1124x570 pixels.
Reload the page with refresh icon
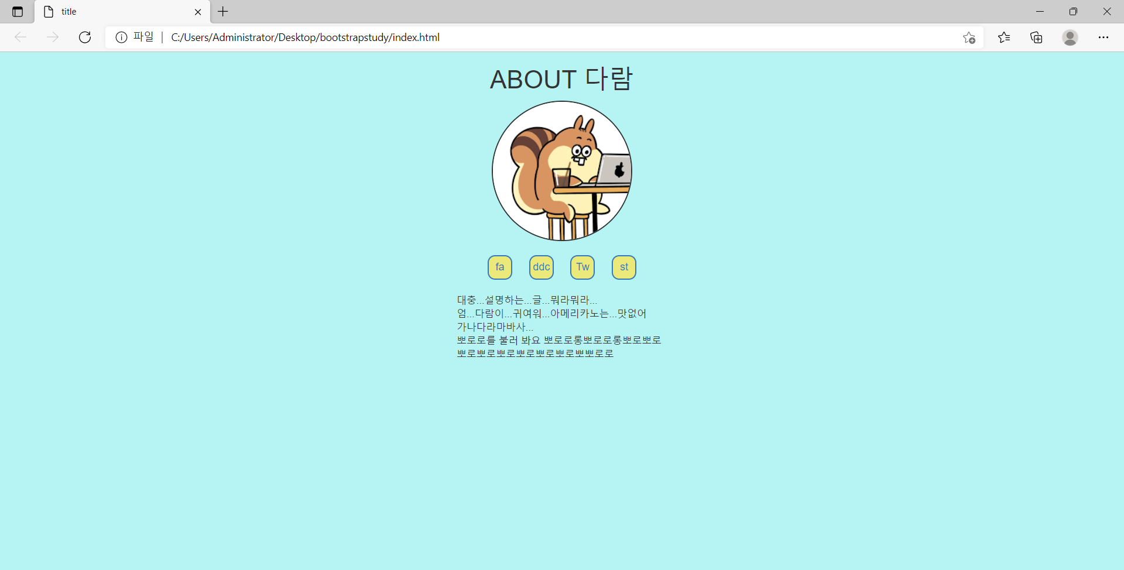point(85,37)
